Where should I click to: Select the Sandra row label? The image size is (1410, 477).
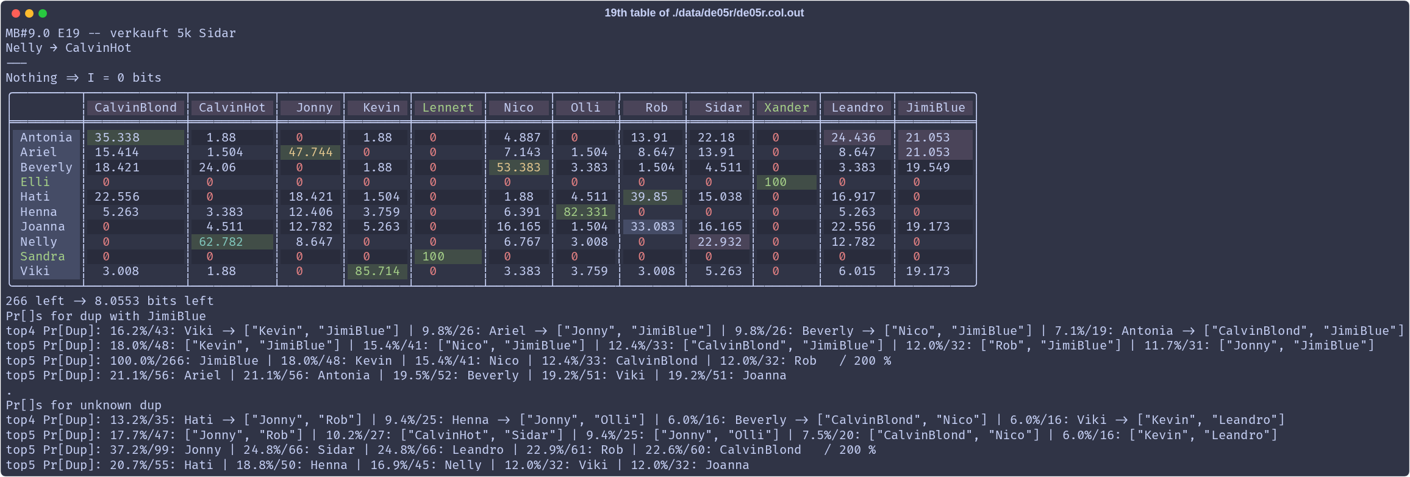point(42,257)
